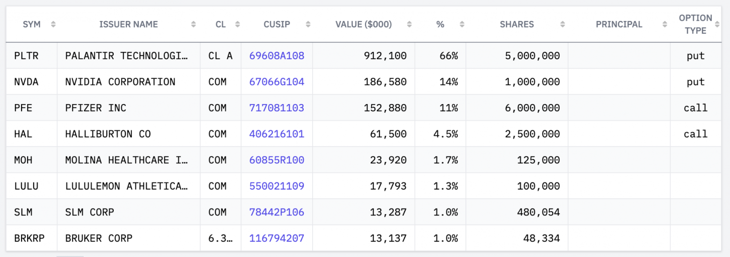Select the MOH symbol cell
The height and width of the screenshot is (257, 730).
click(x=32, y=160)
